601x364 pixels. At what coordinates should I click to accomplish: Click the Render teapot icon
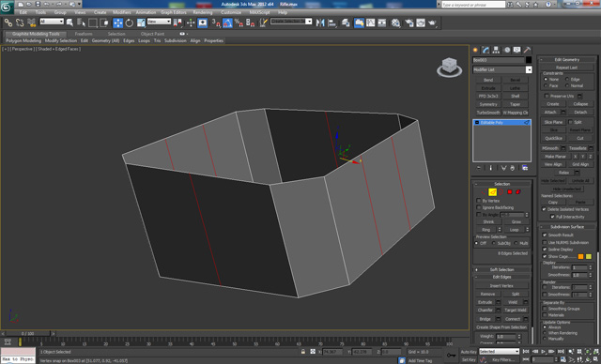(432, 23)
